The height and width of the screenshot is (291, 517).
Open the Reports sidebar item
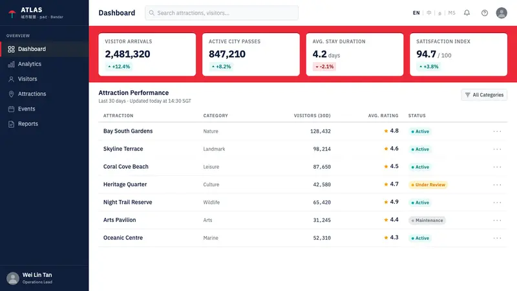[44, 124]
